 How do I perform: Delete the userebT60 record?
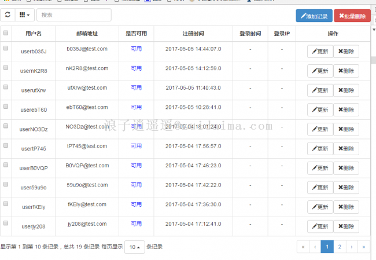point(346,110)
